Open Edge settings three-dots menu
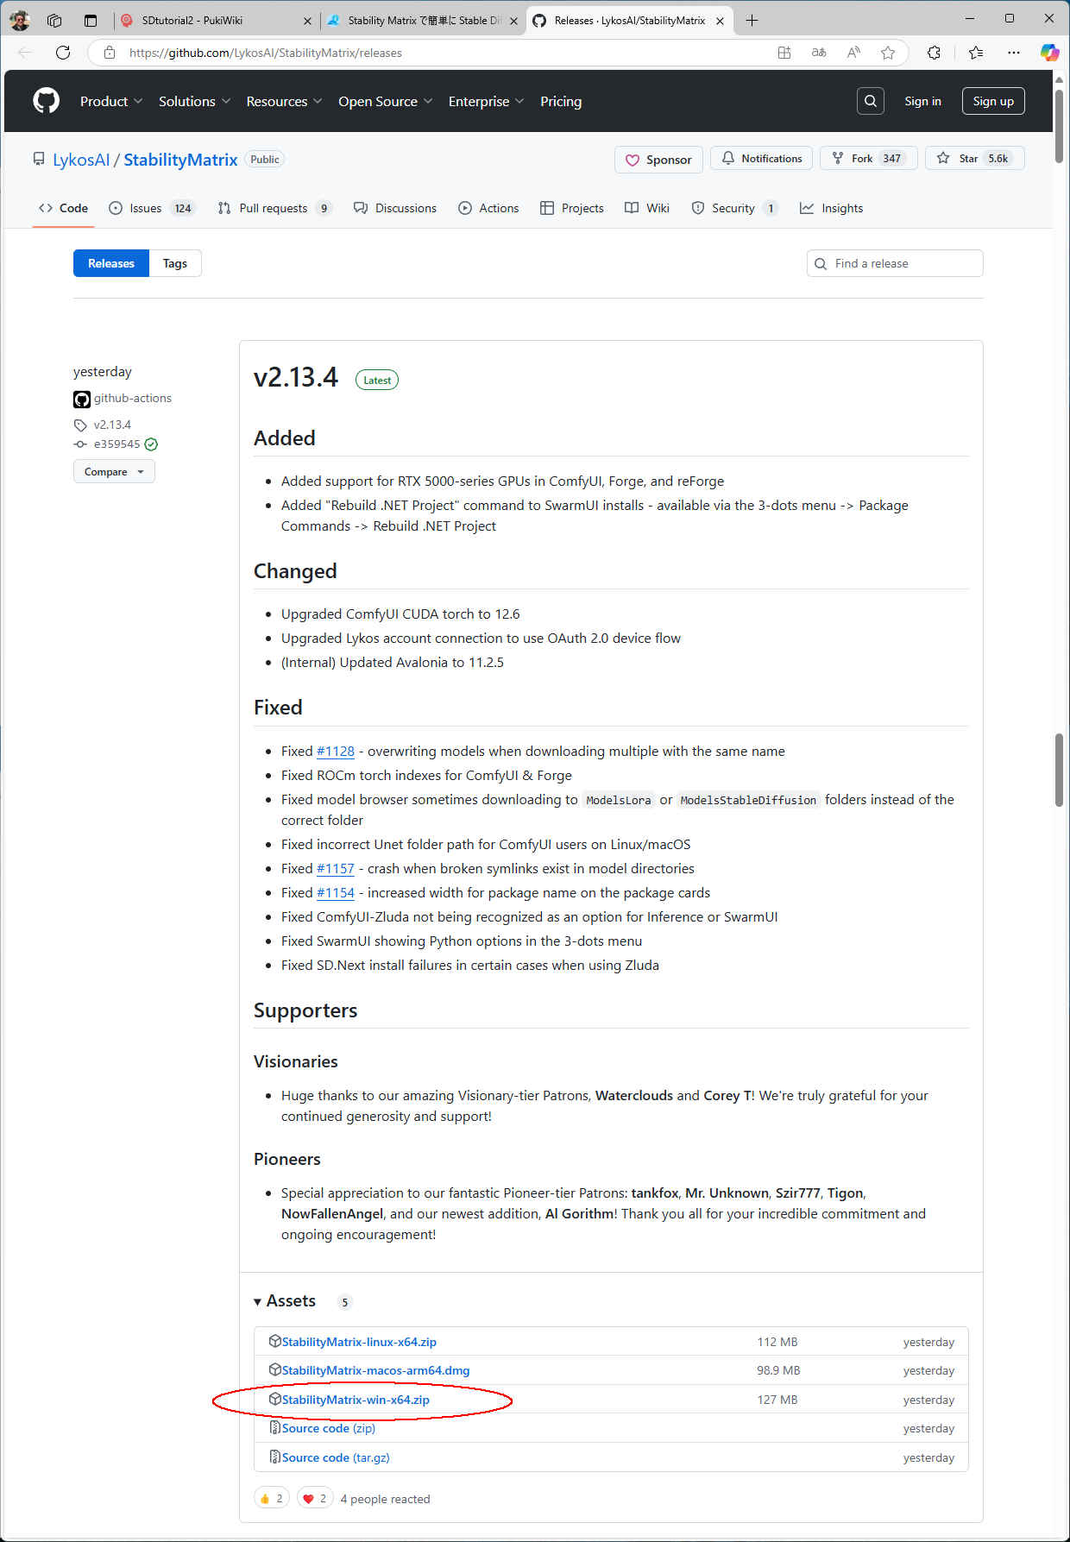1070x1542 pixels. [1013, 53]
